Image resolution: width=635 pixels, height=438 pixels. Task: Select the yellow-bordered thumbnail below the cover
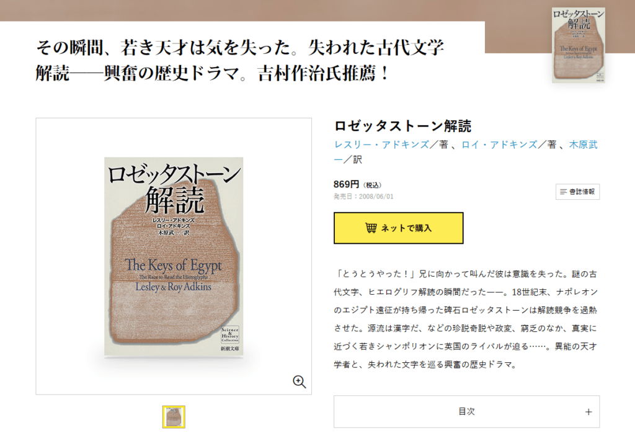(x=174, y=416)
